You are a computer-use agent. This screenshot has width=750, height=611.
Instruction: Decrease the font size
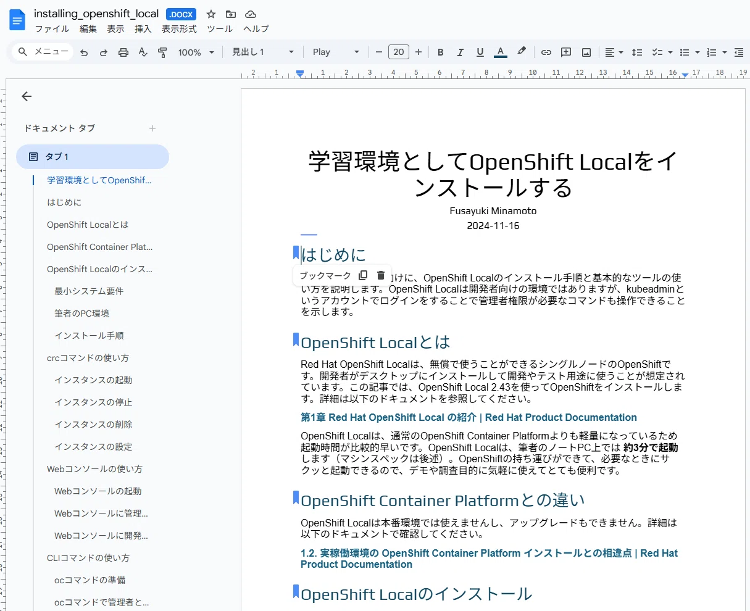click(x=379, y=52)
